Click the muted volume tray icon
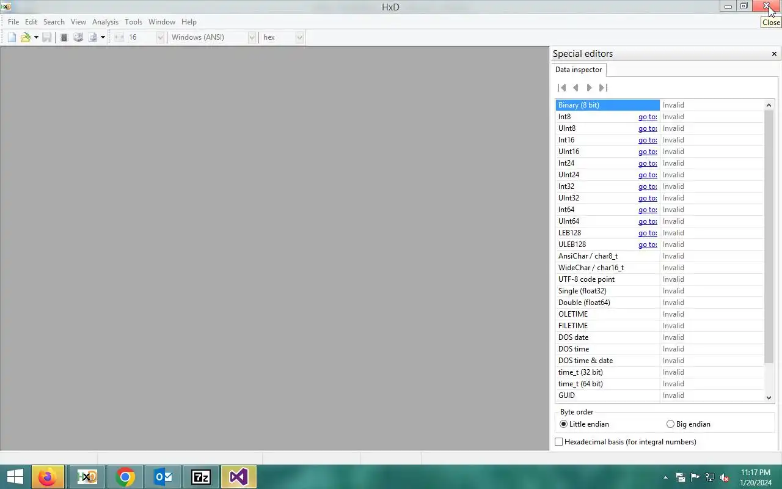The width and height of the screenshot is (782, 489). 725,477
